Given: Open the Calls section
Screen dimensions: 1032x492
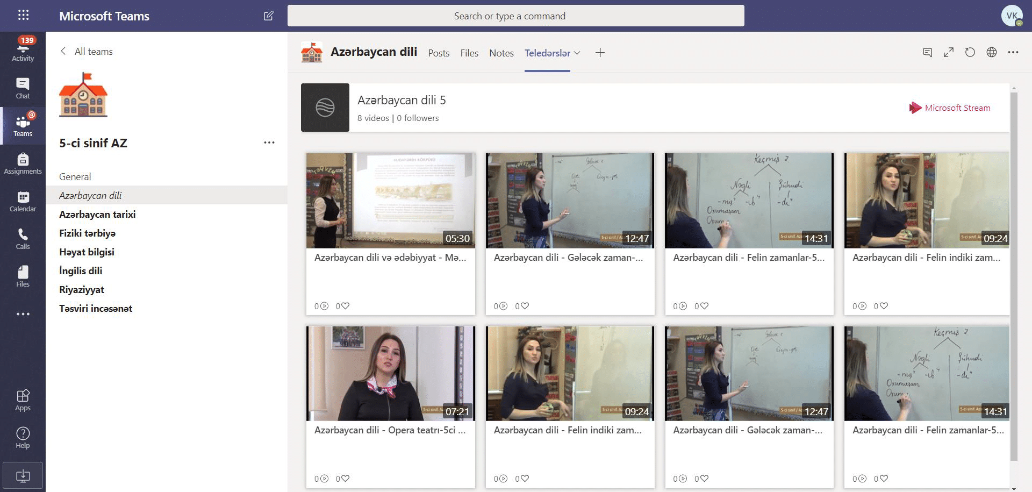Looking at the screenshot, I should tap(23, 239).
